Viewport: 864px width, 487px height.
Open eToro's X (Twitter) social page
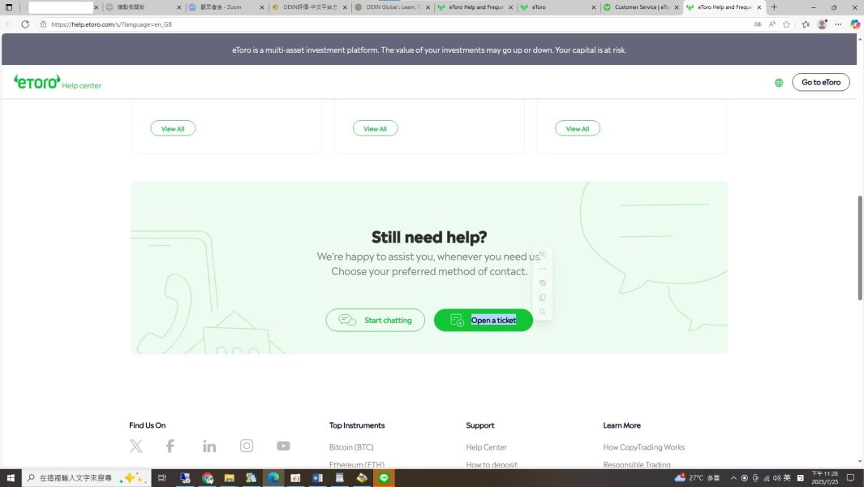tap(136, 446)
